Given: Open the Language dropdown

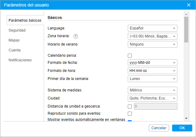Looking at the screenshot, I should tap(152, 28).
